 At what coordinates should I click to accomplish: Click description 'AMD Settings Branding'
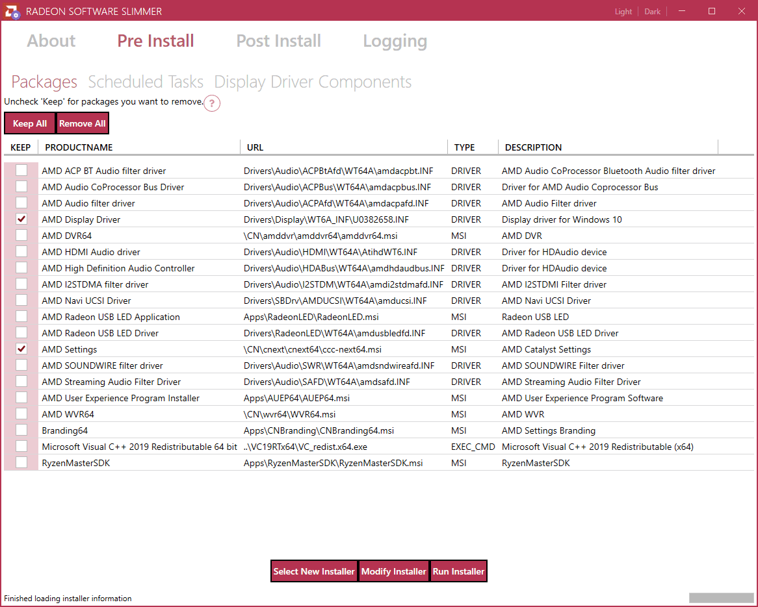click(549, 430)
